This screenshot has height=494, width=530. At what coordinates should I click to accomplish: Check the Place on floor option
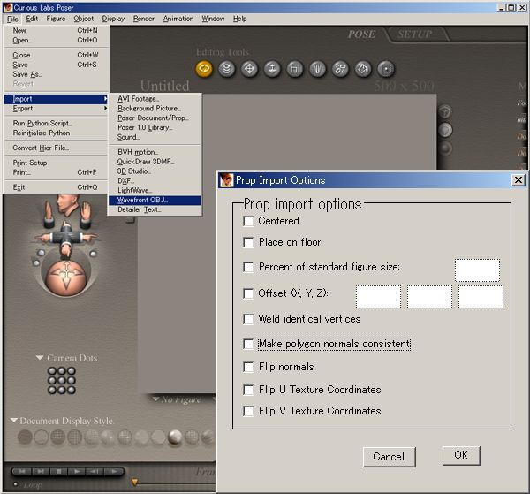(248, 242)
